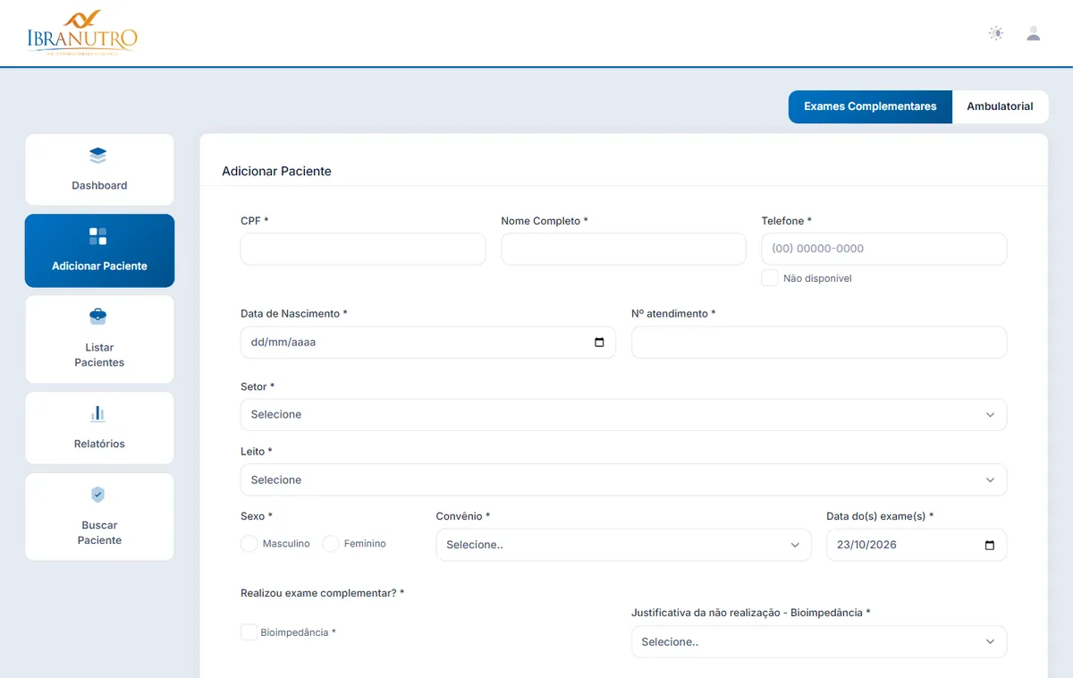Screen dimensions: 1073x678
Task: Click the Telefone input field
Action: pos(884,250)
